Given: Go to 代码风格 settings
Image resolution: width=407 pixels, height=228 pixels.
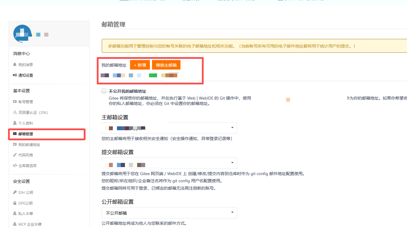Looking at the screenshot, I should point(26,155).
